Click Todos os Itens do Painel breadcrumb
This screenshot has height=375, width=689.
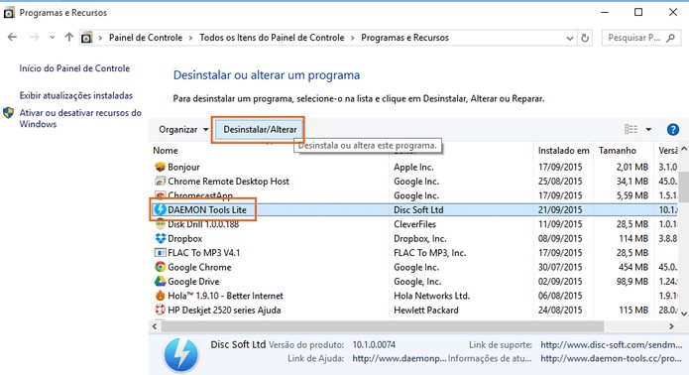point(272,38)
